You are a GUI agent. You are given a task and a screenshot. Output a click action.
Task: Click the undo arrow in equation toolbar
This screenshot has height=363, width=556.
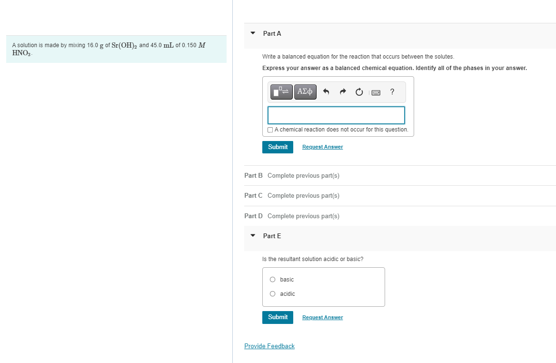coord(327,91)
